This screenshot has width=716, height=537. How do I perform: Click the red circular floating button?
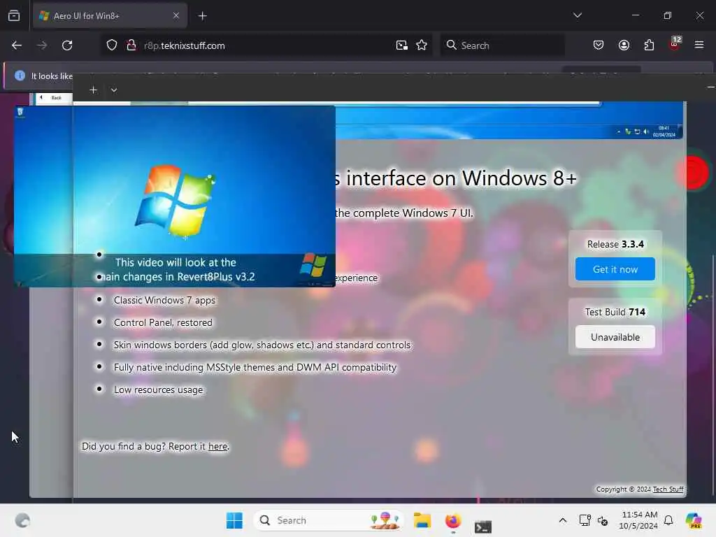(x=694, y=173)
